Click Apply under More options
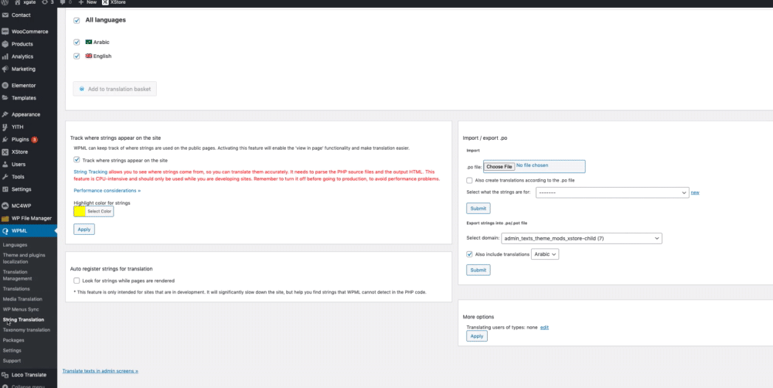This screenshot has width=773, height=388. pos(477,335)
